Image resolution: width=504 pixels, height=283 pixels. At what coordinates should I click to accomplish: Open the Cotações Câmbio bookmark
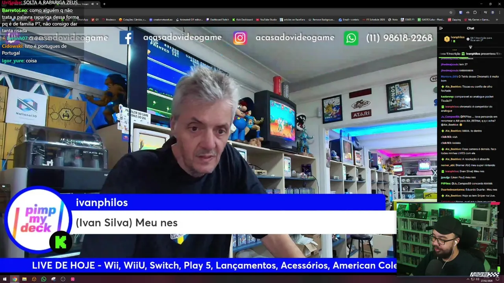pos(132,20)
